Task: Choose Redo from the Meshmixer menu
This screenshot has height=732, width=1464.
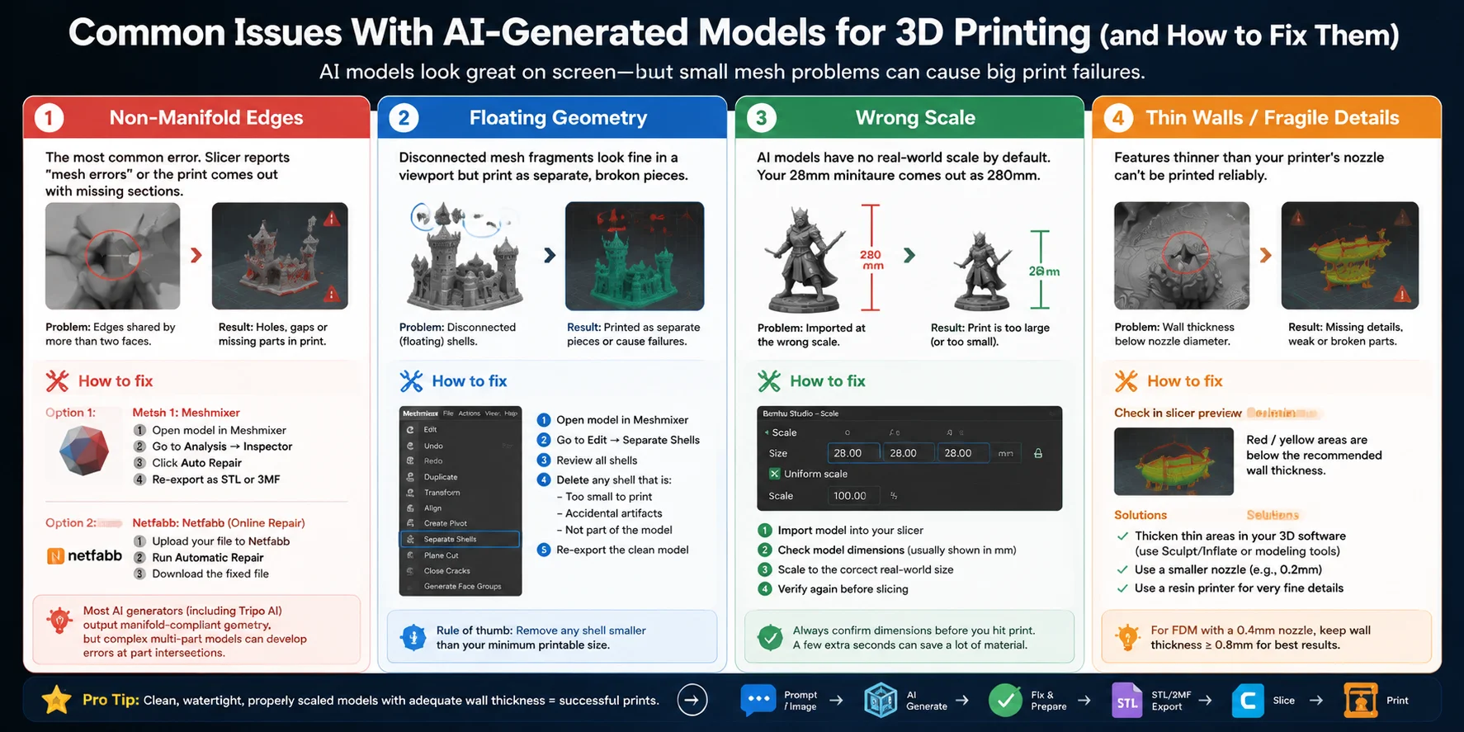Action: [460, 461]
